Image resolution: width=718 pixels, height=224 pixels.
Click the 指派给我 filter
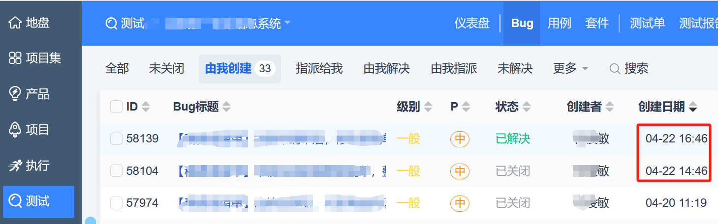tap(319, 69)
